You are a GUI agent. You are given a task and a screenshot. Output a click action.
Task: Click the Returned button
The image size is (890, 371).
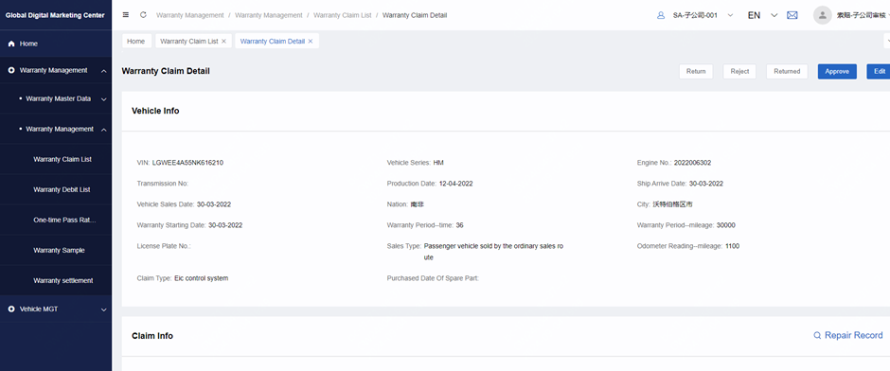pos(787,72)
